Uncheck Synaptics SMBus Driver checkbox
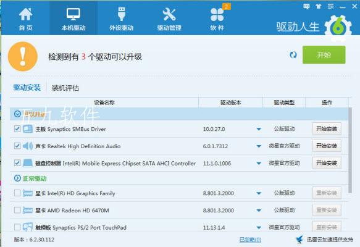The image size is (360, 247). pos(17,129)
